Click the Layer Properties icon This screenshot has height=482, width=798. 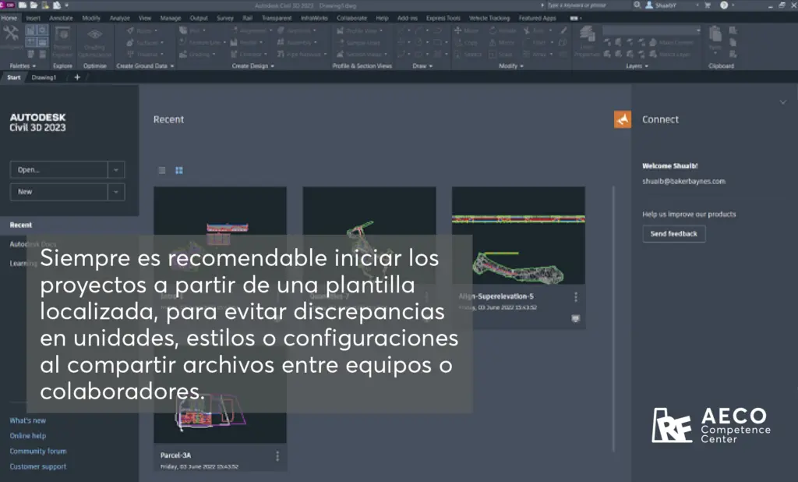pos(587,45)
